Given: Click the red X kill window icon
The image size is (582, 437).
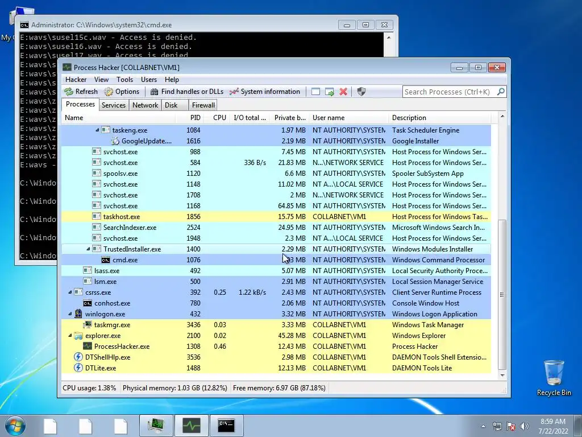Looking at the screenshot, I should click(x=343, y=92).
